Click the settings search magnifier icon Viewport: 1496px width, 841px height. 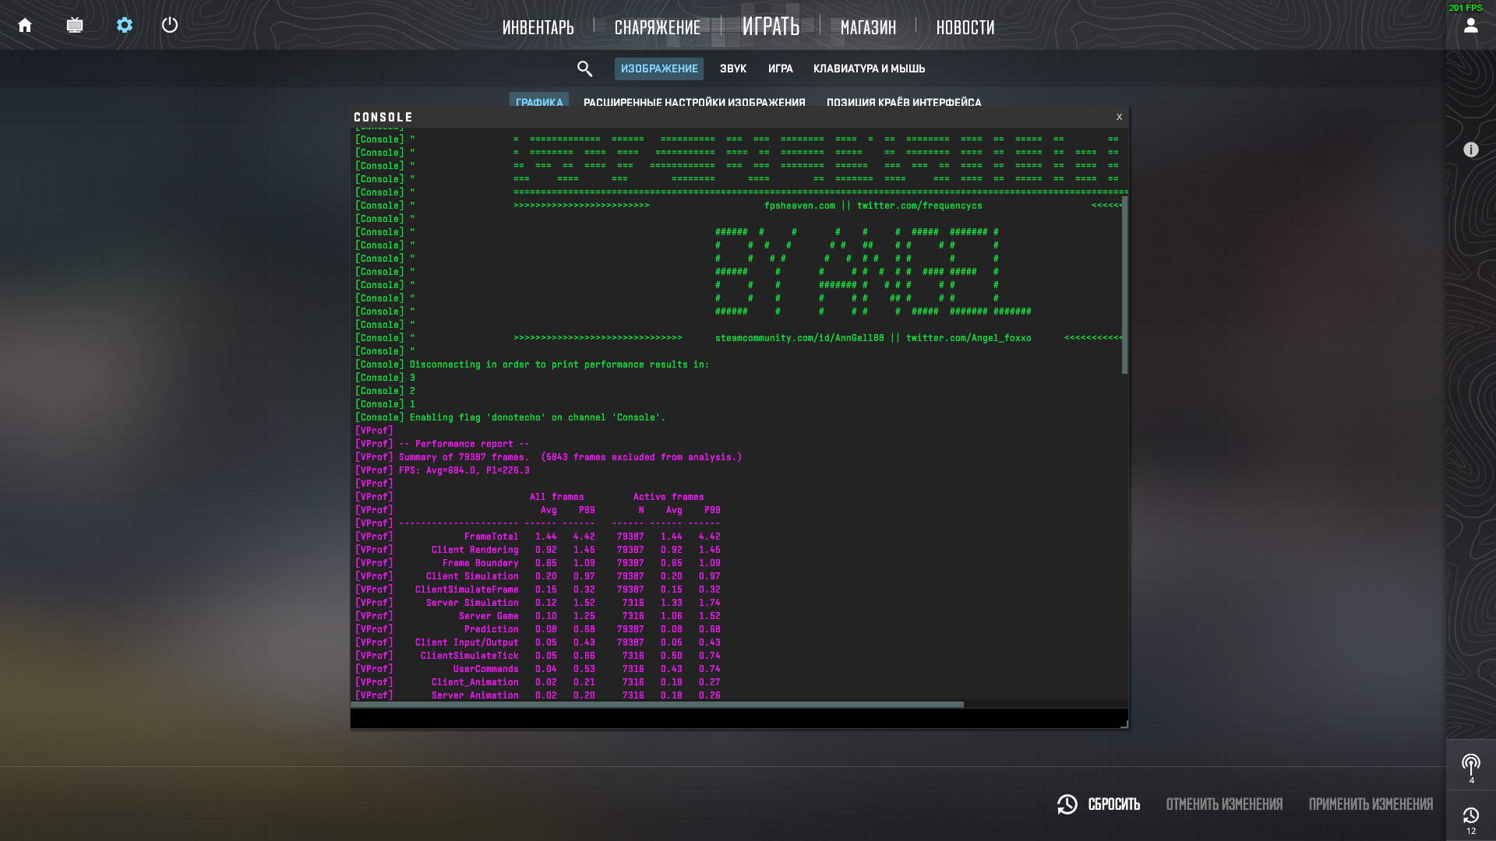(585, 69)
